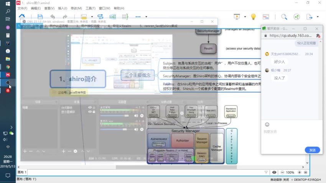Start presentation mode icon

[x=237, y=16]
